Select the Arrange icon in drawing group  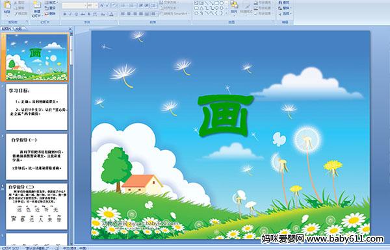pos(234,7)
